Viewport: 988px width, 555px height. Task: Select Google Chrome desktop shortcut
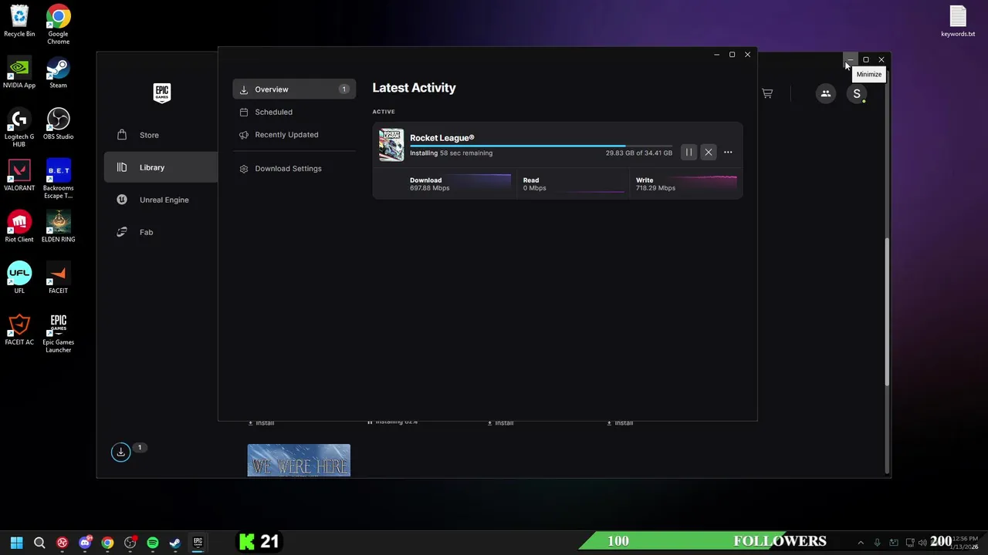tap(58, 25)
